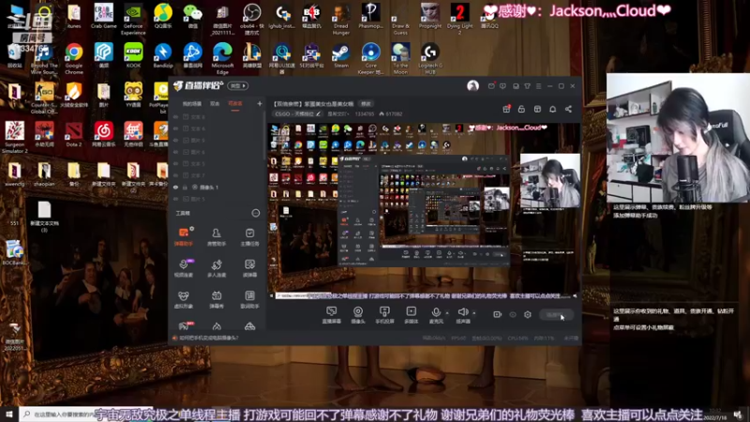
Task: Open Microsoft Edge desktop shortcut
Action: pyautogui.click(x=222, y=58)
